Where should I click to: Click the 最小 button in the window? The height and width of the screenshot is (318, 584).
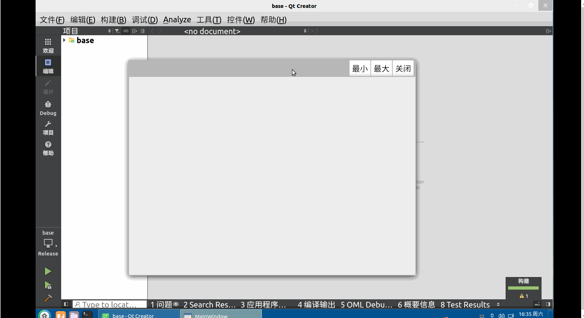coord(360,69)
